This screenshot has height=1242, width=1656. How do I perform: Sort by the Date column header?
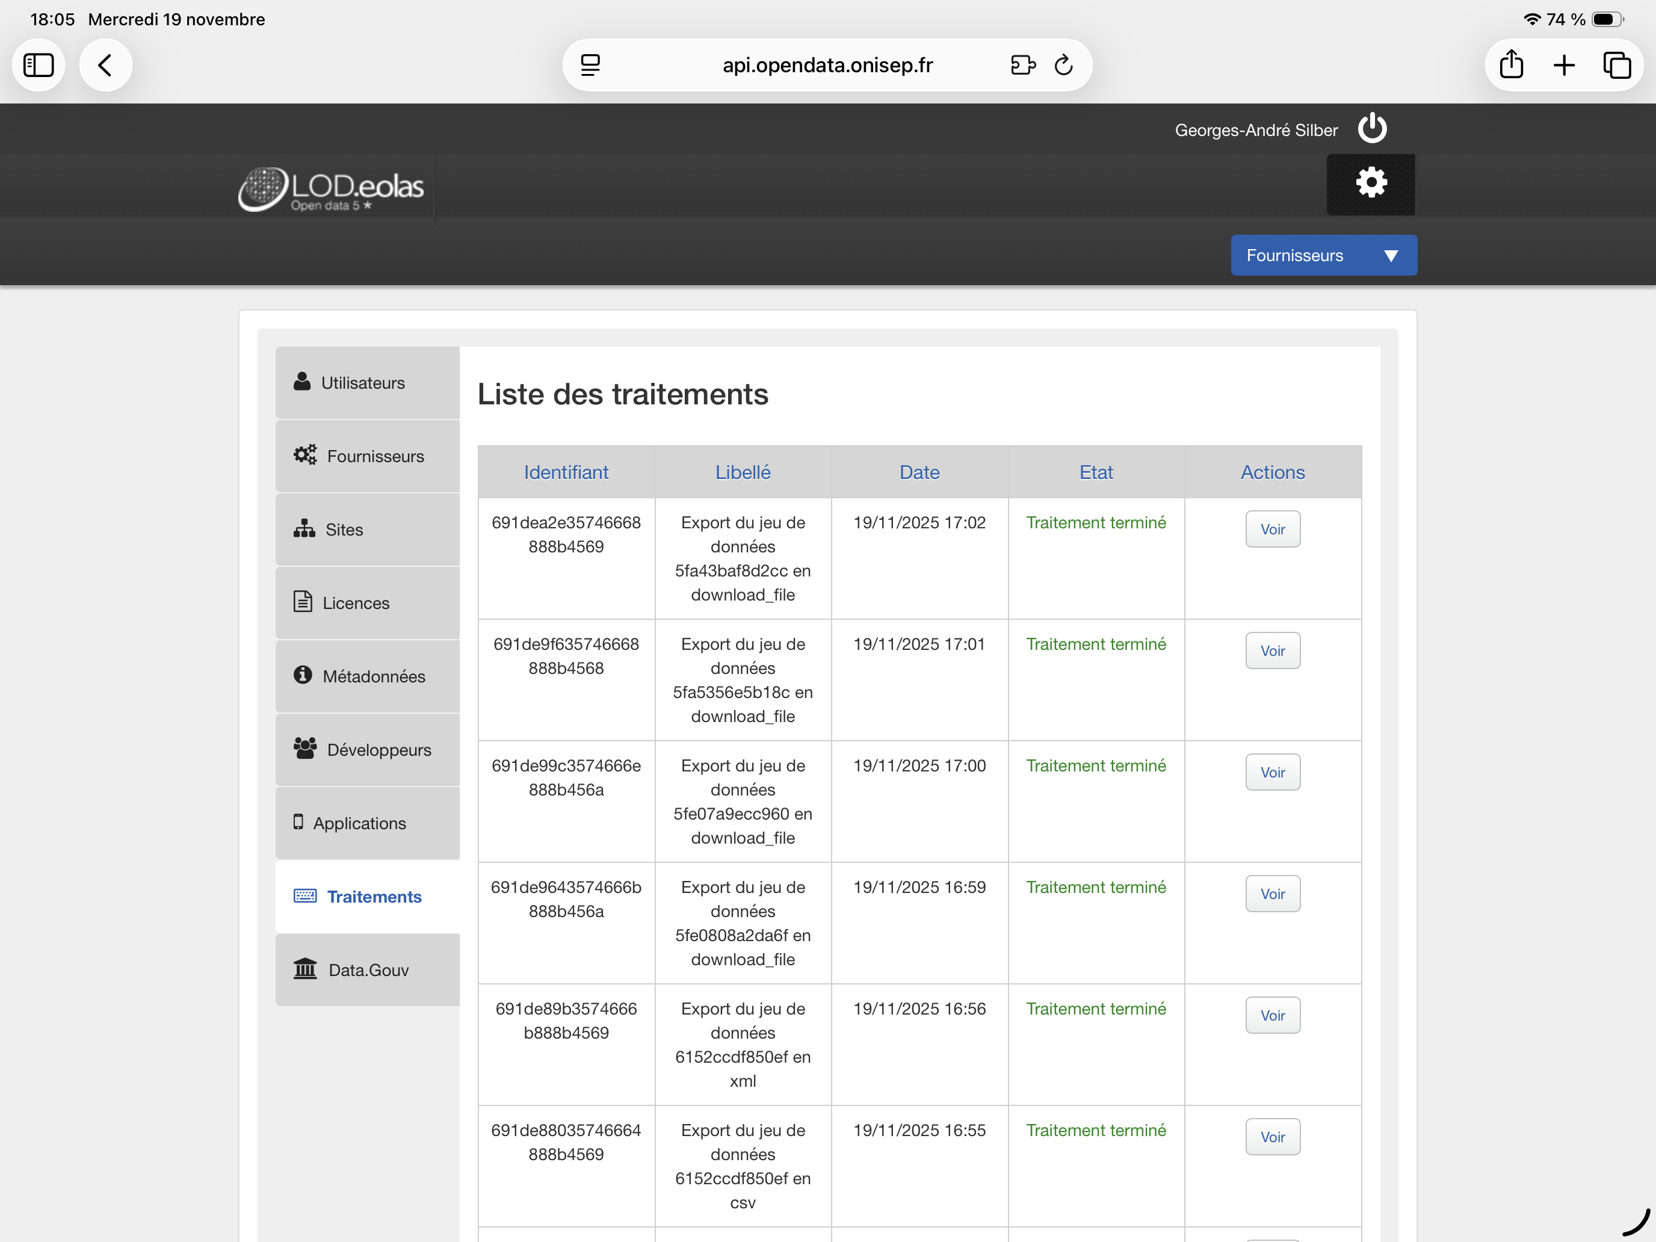[x=919, y=472]
